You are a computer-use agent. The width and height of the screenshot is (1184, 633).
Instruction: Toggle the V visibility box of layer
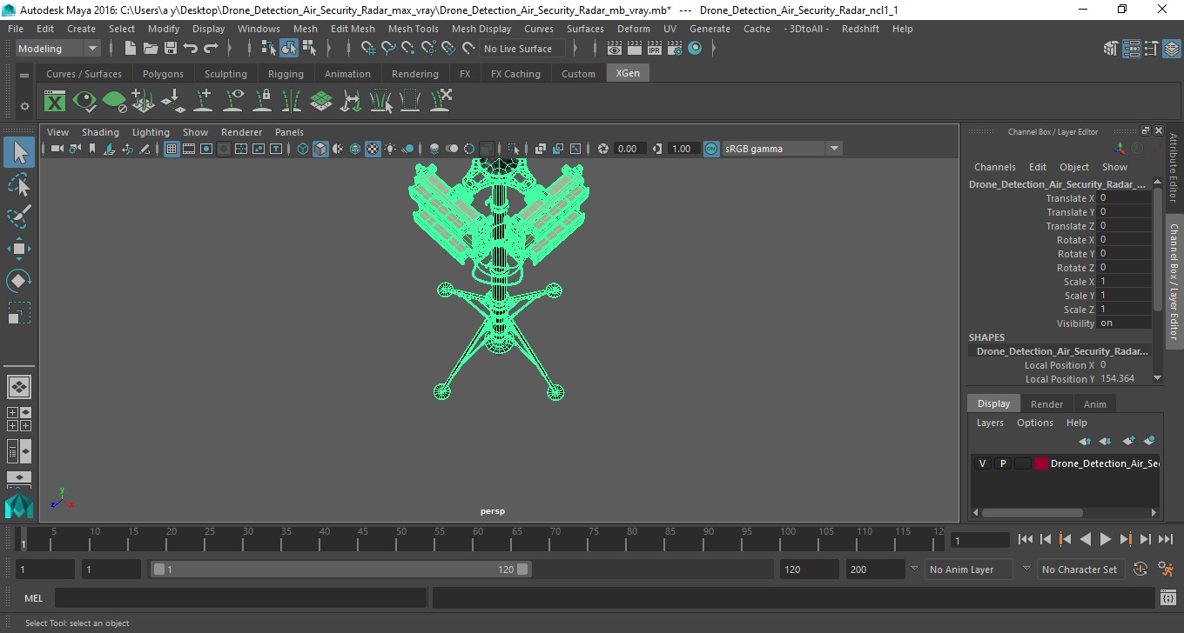coord(982,463)
